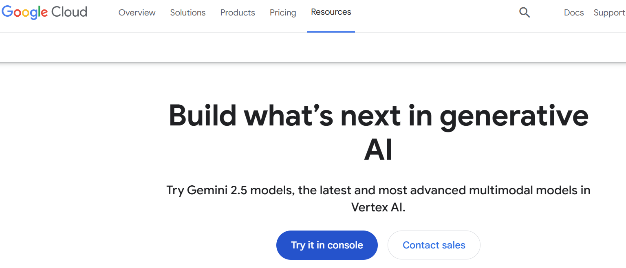Expand the Resources menu in the navigation
Screen dimensions: 626x268
pyautogui.click(x=331, y=12)
